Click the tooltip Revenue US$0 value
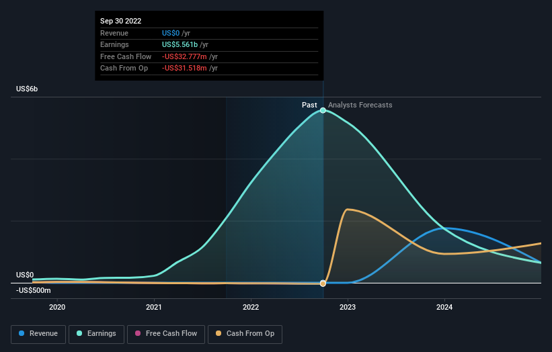This screenshot has height=352, width=552. (x=171, y=33)
